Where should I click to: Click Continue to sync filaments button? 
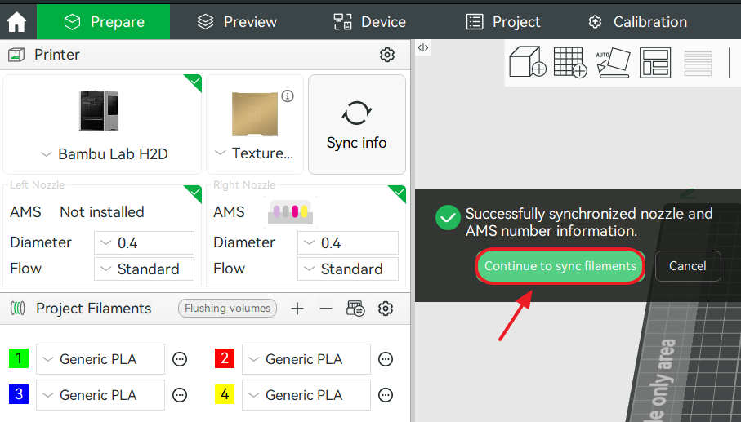[560, 266]
